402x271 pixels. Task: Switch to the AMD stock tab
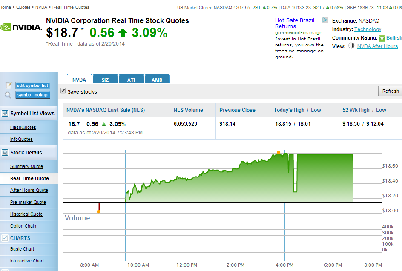157,80
